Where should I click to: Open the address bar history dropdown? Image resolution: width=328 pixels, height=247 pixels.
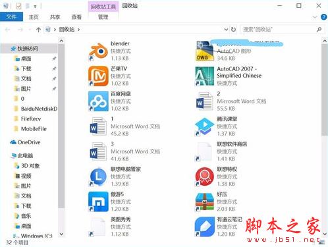[226, 29]
